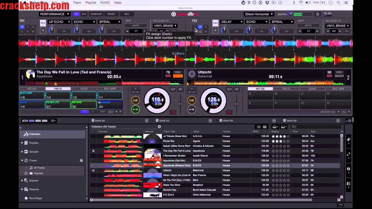Collapse the iTunes tree node
The width and height of the screenshot is (372, 209).
22,161
